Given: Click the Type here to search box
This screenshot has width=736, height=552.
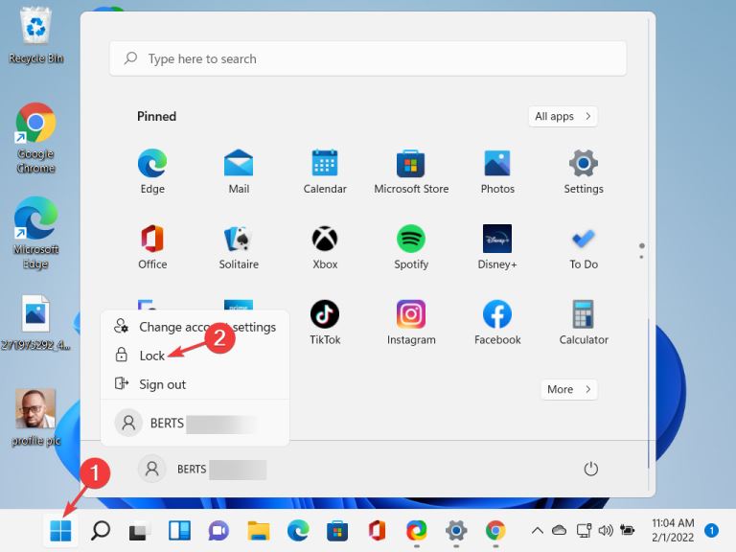Looking at the screenshot, I should tap(368, 58).
